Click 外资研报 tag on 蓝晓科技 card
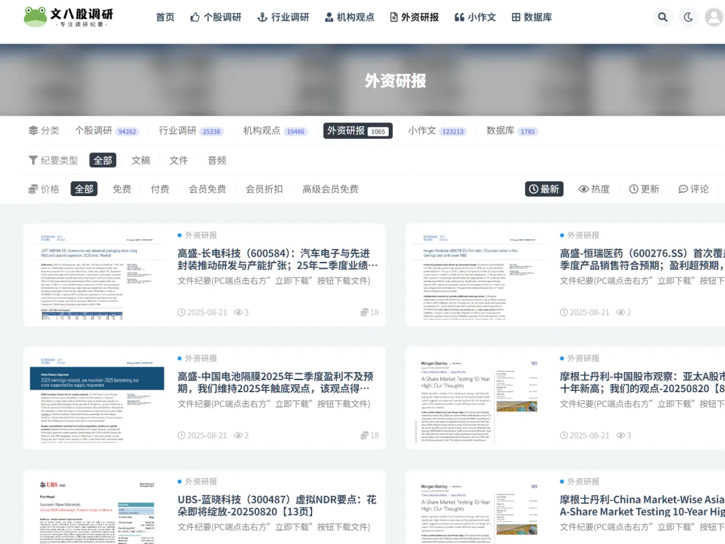Image resolution: width=725 pixels, height=544 pixels. click(197, 481)
